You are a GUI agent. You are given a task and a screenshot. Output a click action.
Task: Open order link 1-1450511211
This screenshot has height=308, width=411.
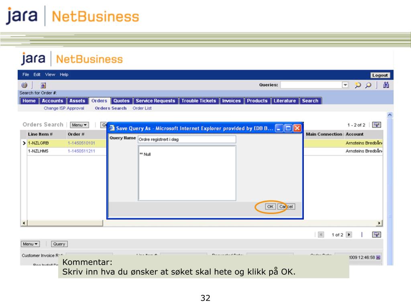click(x=81, y=151)
